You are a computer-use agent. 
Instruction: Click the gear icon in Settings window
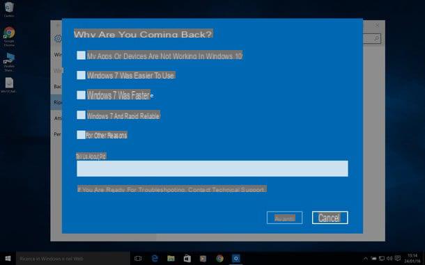pyautogui.click(x=57, y=38)
